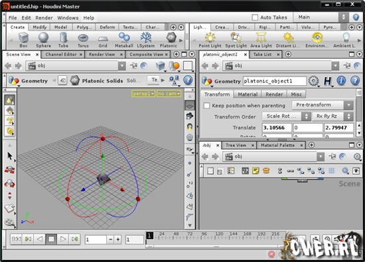Screen dimensions: 365x262
Task: Increment frame with the plus button
Action: [118, 239]
